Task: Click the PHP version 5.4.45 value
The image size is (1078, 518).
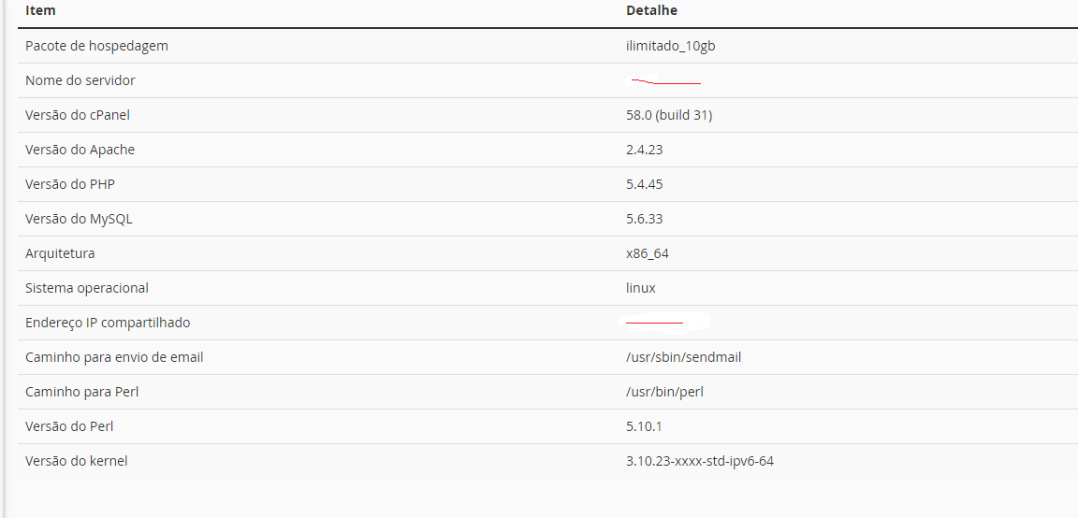Action: point(645,184)
